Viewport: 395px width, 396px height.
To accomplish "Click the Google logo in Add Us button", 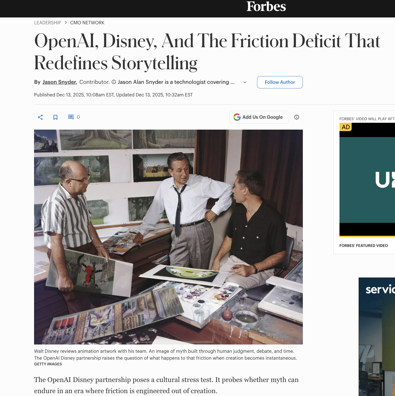I will pyautogui.click(x=237, y=117).
